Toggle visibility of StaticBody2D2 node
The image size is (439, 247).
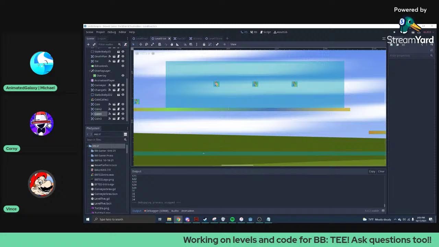coord(123,95)
